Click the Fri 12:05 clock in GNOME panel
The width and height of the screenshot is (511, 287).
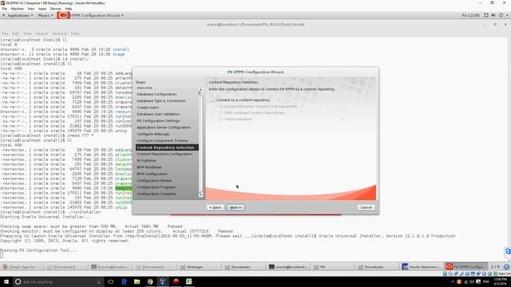pyautogui.click(x=470, y=15)
